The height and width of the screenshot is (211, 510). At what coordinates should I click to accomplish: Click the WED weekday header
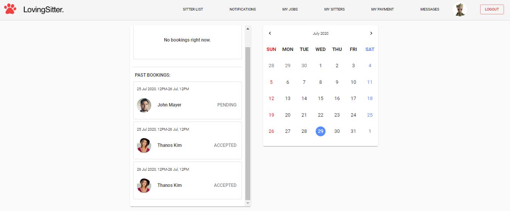point(321,49)
